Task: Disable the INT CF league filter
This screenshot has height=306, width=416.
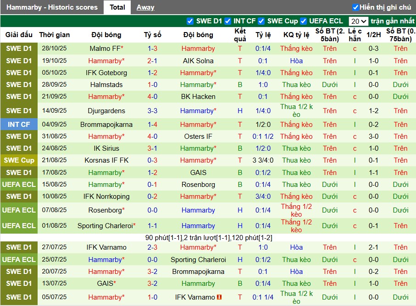Action: [x=227, y=21]
